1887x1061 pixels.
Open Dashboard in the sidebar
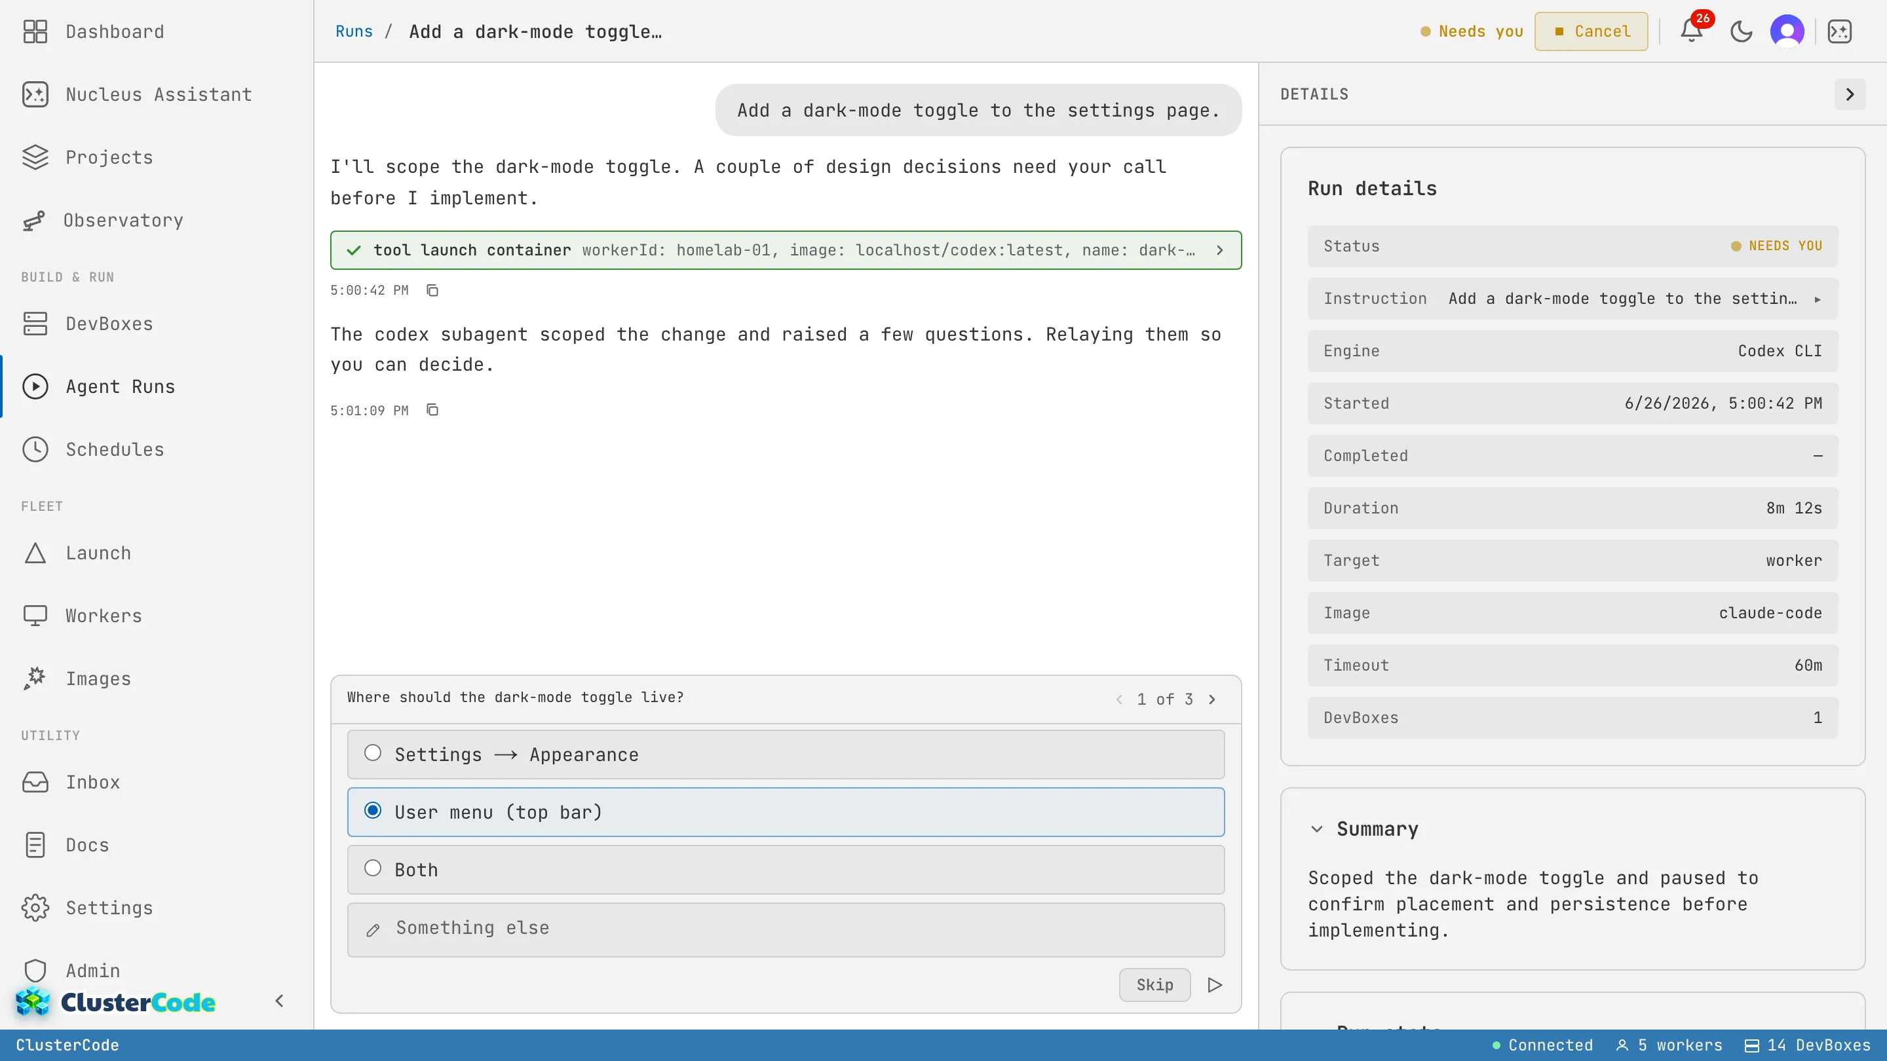114,31
